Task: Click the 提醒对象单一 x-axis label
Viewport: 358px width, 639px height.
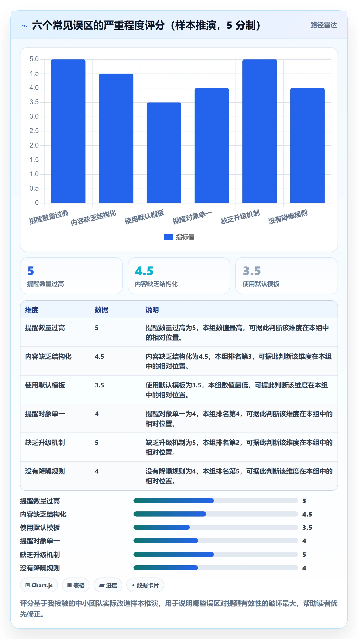Action: tap(192, 217)
